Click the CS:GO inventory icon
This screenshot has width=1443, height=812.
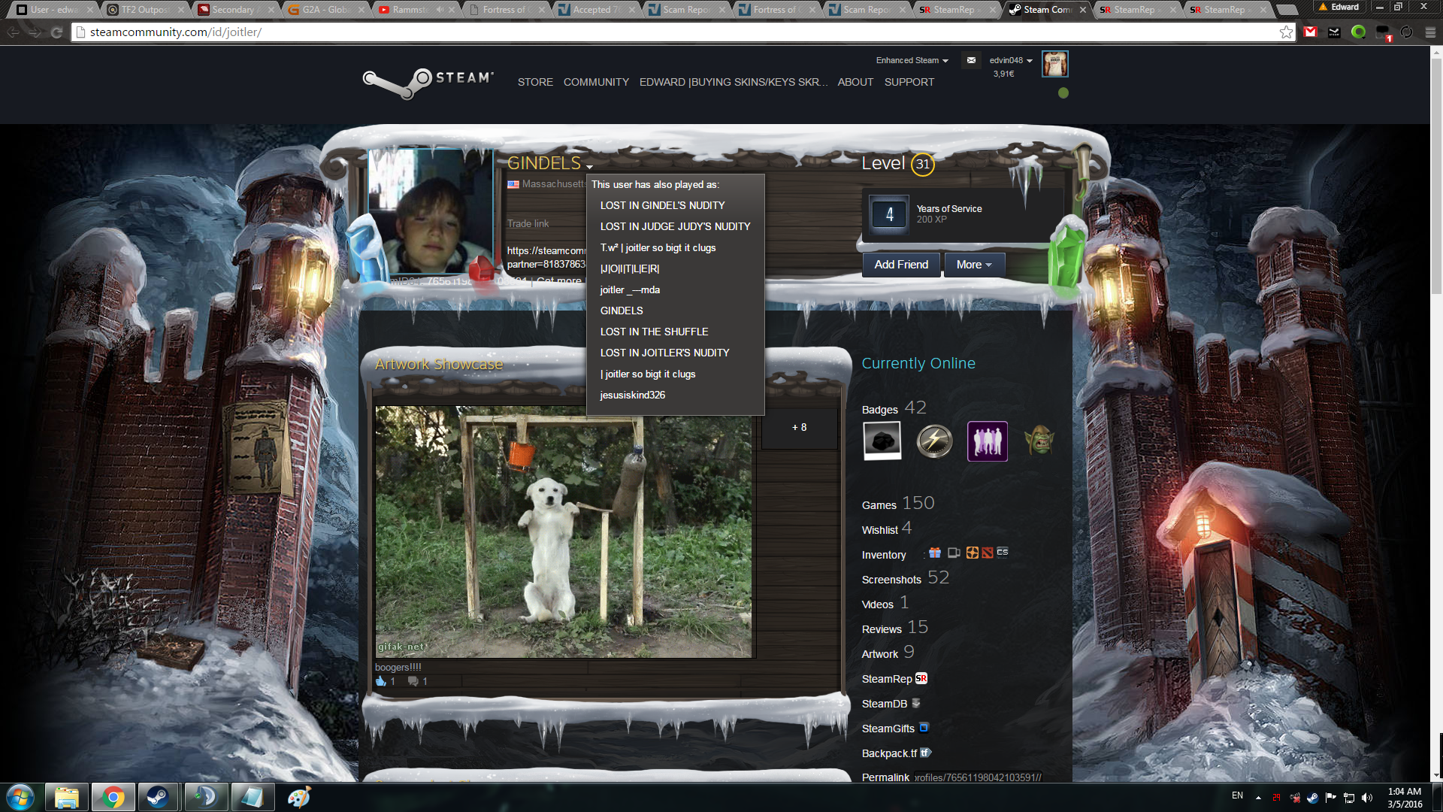pos(1003,553)
